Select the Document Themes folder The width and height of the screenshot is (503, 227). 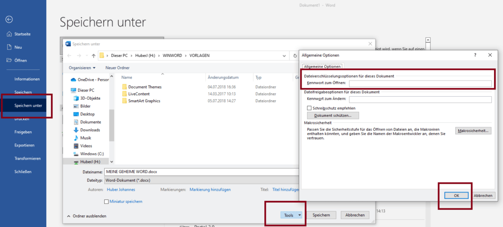click(x=145, y=87)
